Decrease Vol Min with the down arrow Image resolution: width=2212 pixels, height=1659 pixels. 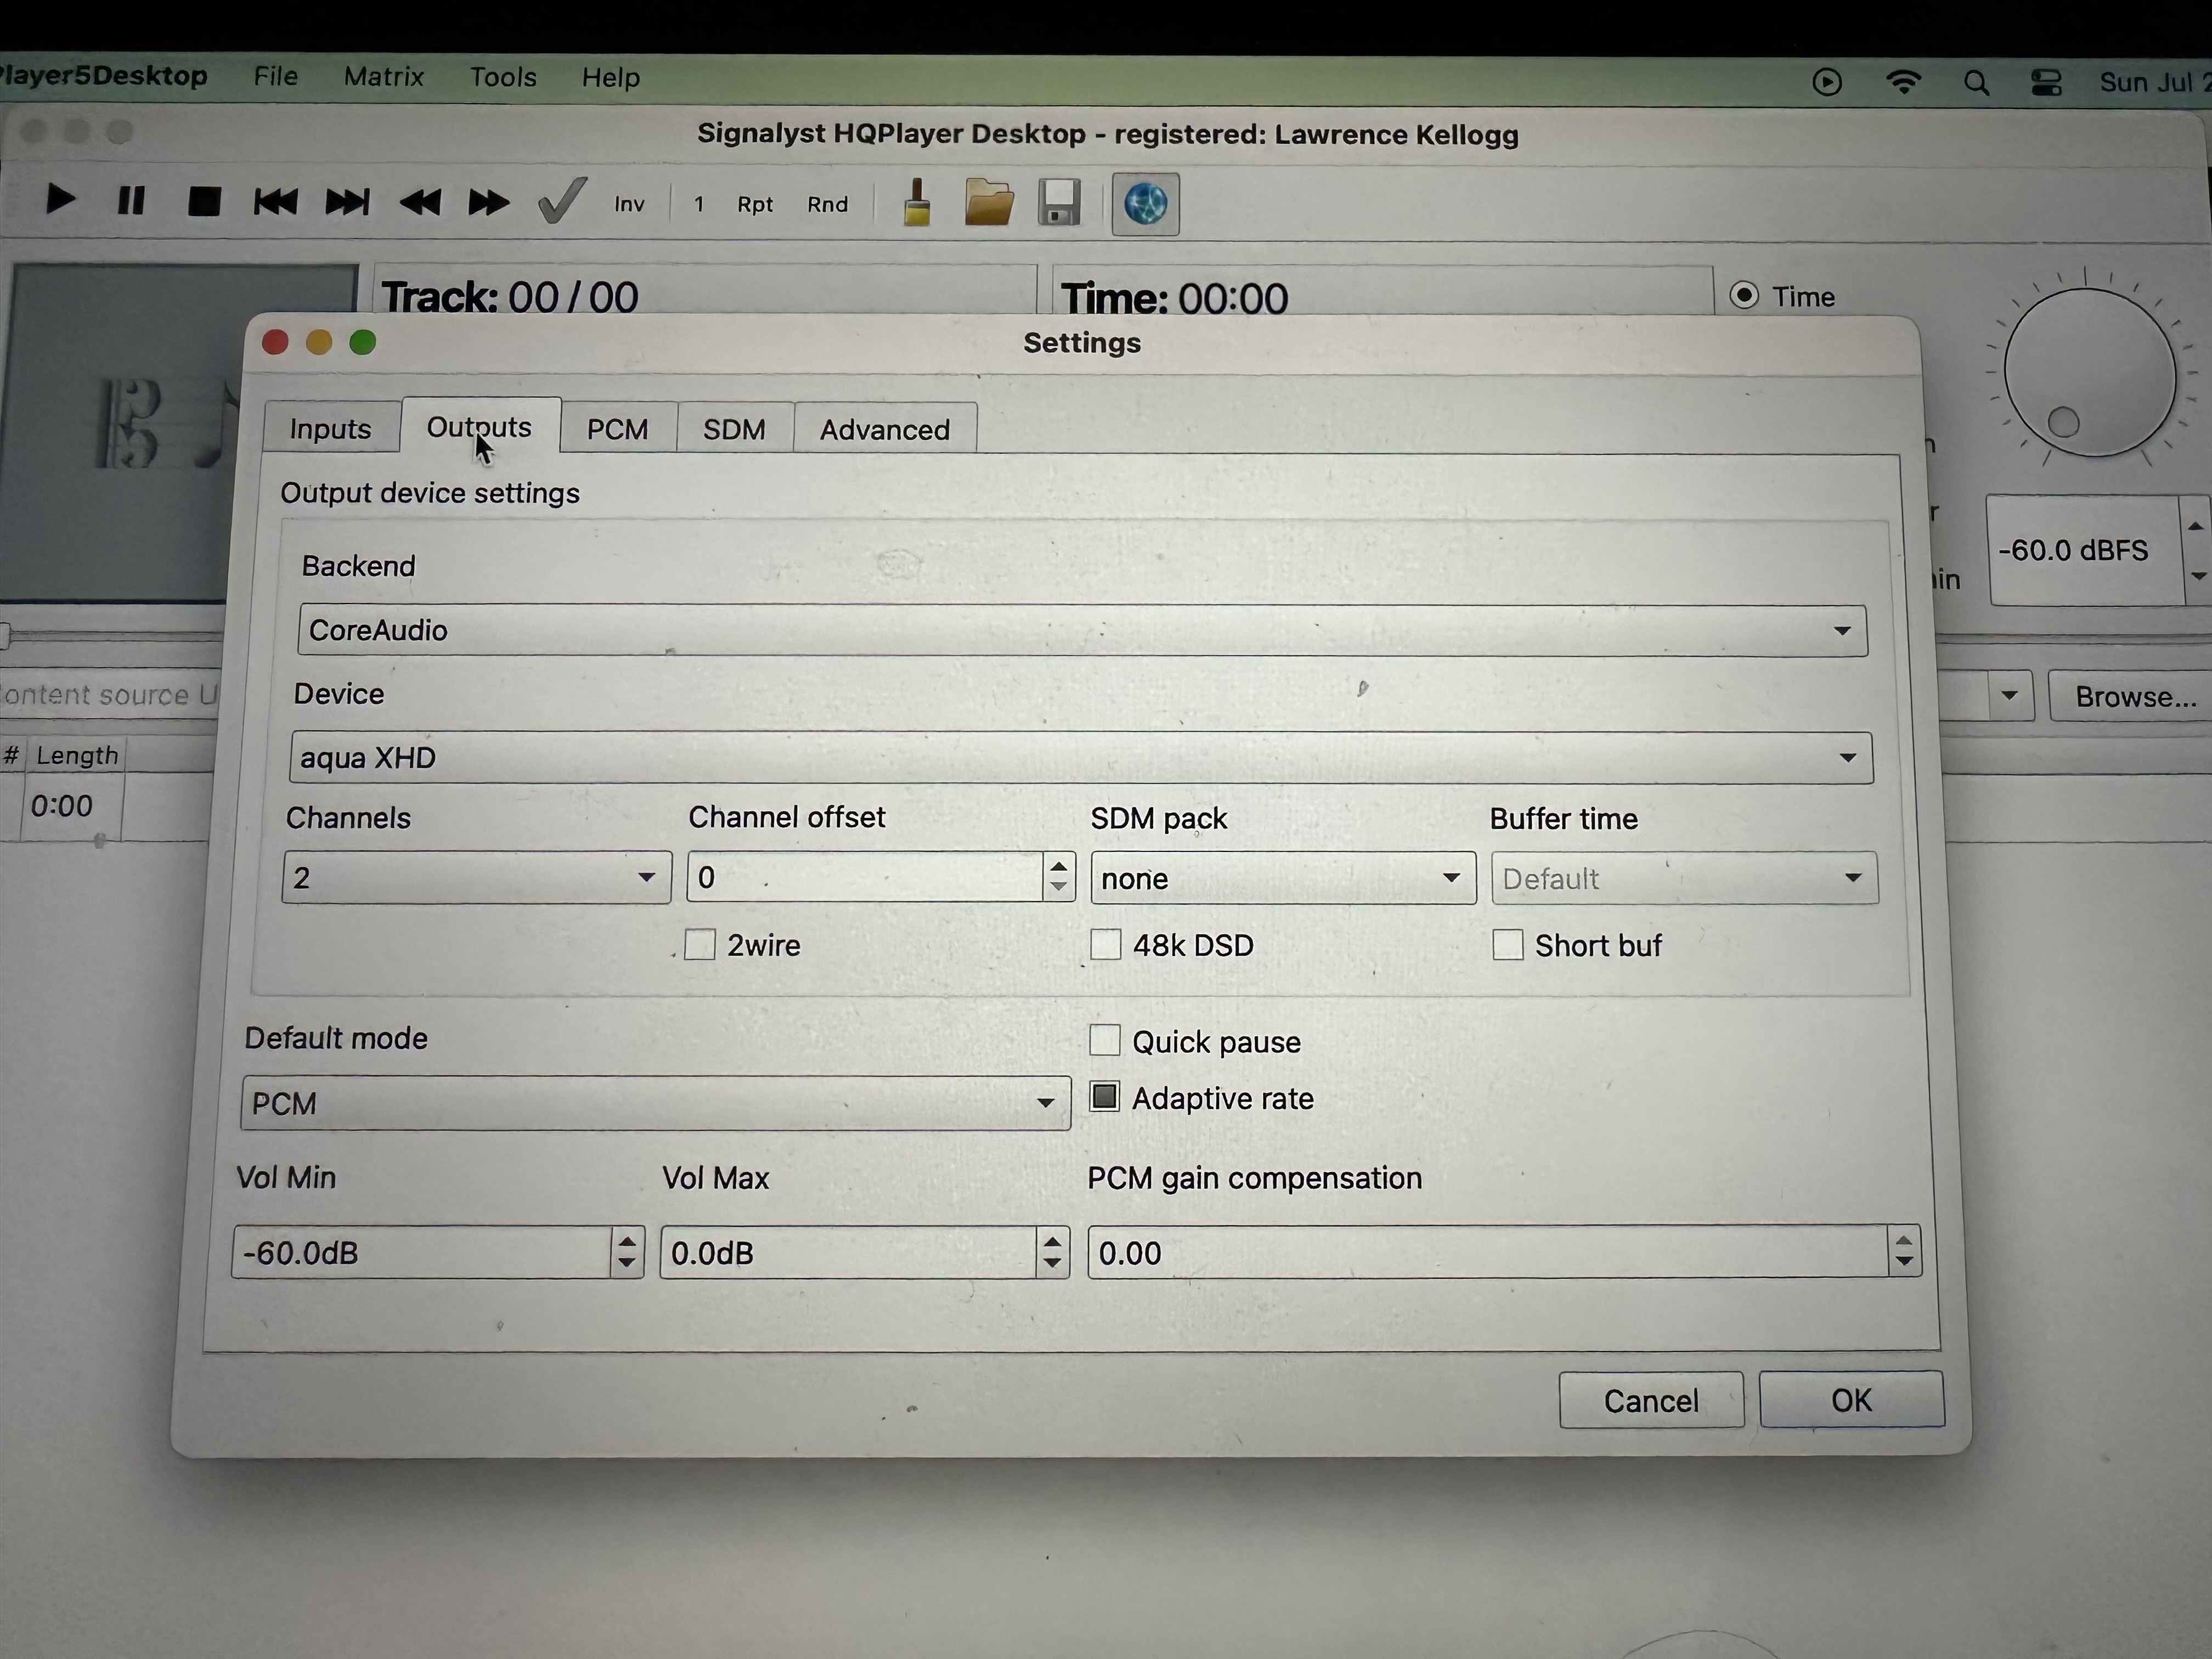click(x=627, y=1264)
